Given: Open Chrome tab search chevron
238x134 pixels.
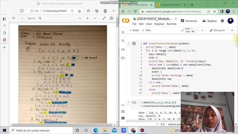Looking at the screenshot, I should (208, 3).
